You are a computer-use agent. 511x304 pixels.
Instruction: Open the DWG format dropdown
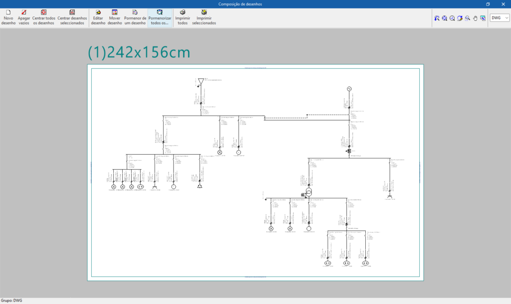coord(500,18)
